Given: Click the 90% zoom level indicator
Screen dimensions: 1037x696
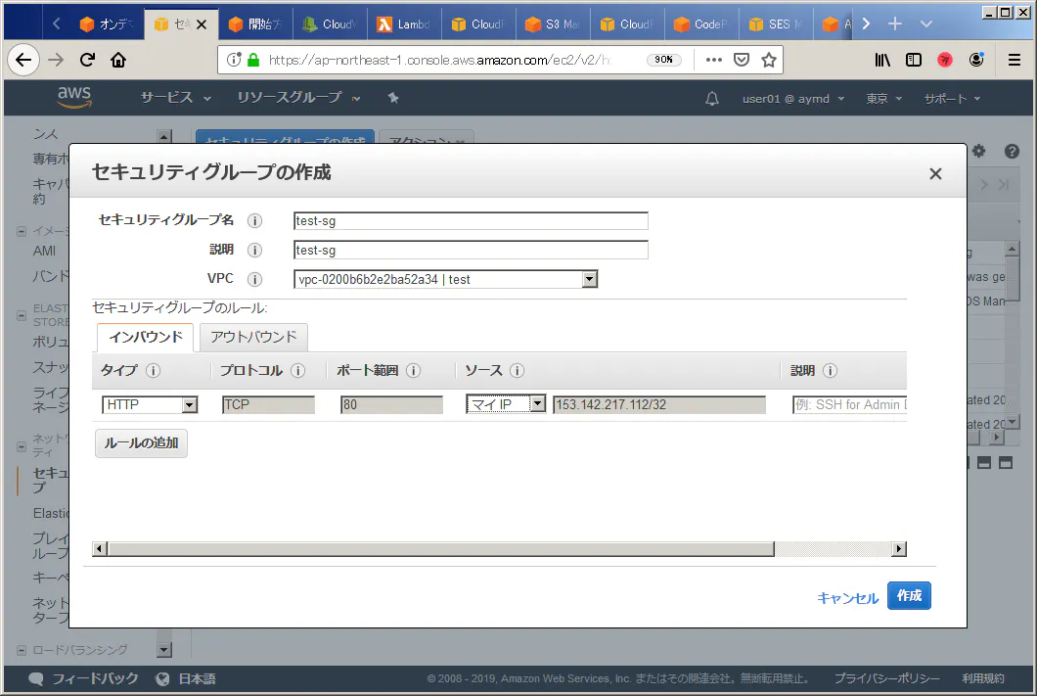Looking at the screenshot, I should pyautogui.click(x=664, y=60).
